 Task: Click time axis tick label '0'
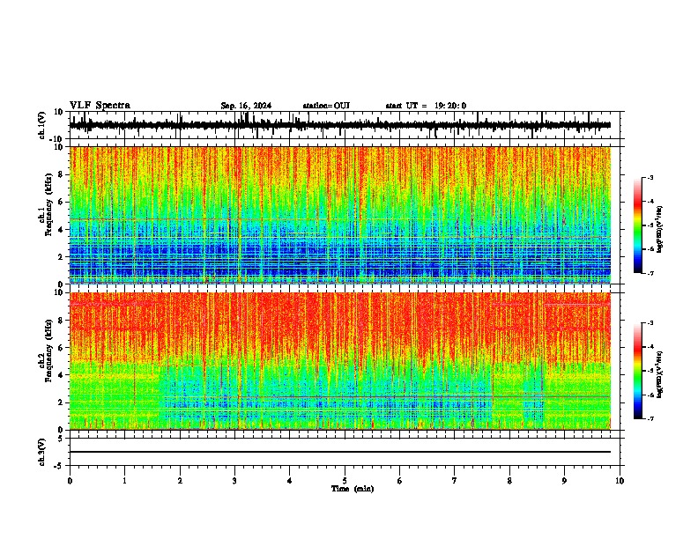tap(70, 481)
